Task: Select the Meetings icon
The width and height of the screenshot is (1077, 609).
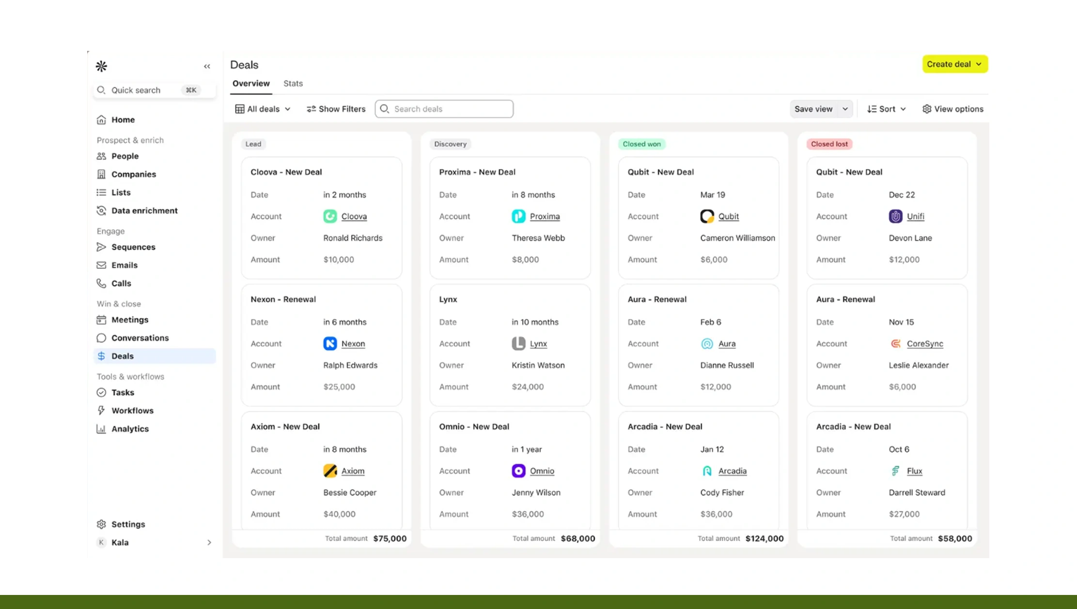Action: click(101, 320)
